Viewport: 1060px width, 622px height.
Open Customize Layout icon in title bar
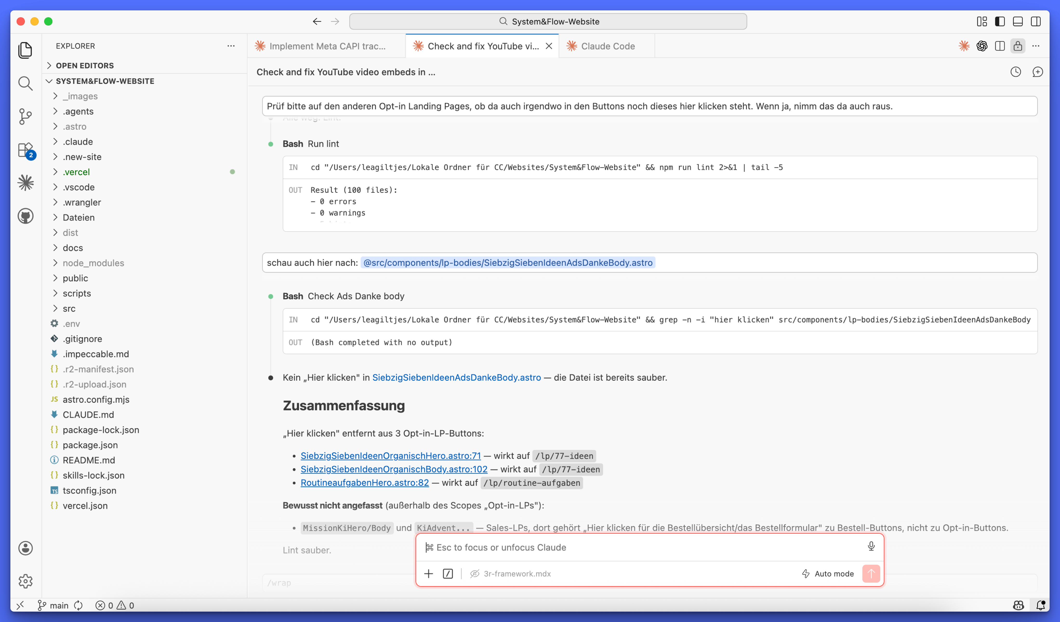click(982, 22)
